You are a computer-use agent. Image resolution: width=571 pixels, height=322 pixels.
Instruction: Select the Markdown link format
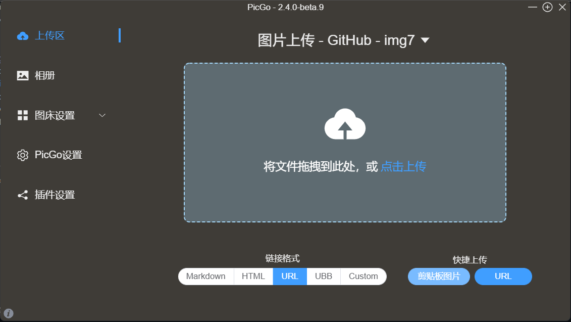click(206, 276)
